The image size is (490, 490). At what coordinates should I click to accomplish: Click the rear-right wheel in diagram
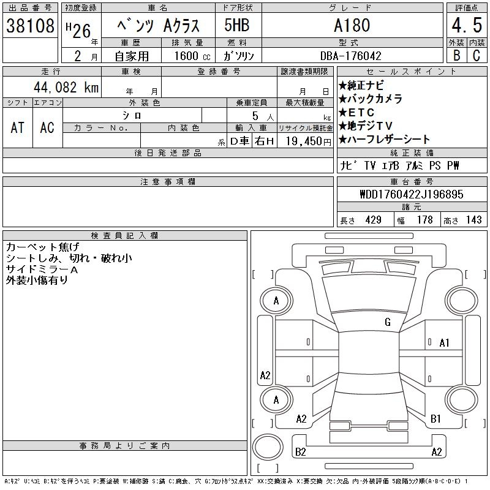pyautogui.click(x=462, y=400)
